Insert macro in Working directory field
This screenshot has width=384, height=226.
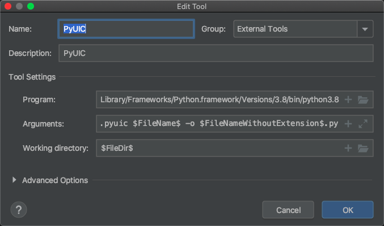(348, 148)
